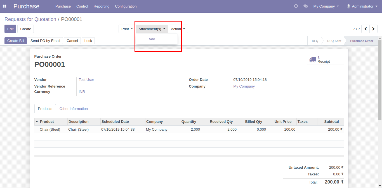Open the conversations chat icon
Screen dimensions: 382x188
(305, 6)
